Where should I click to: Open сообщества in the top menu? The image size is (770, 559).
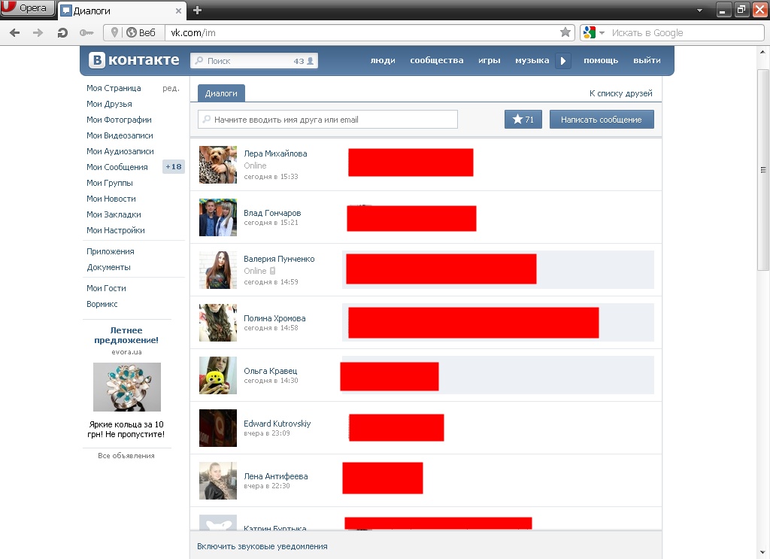pyautogui.click(x=437, y=60)
